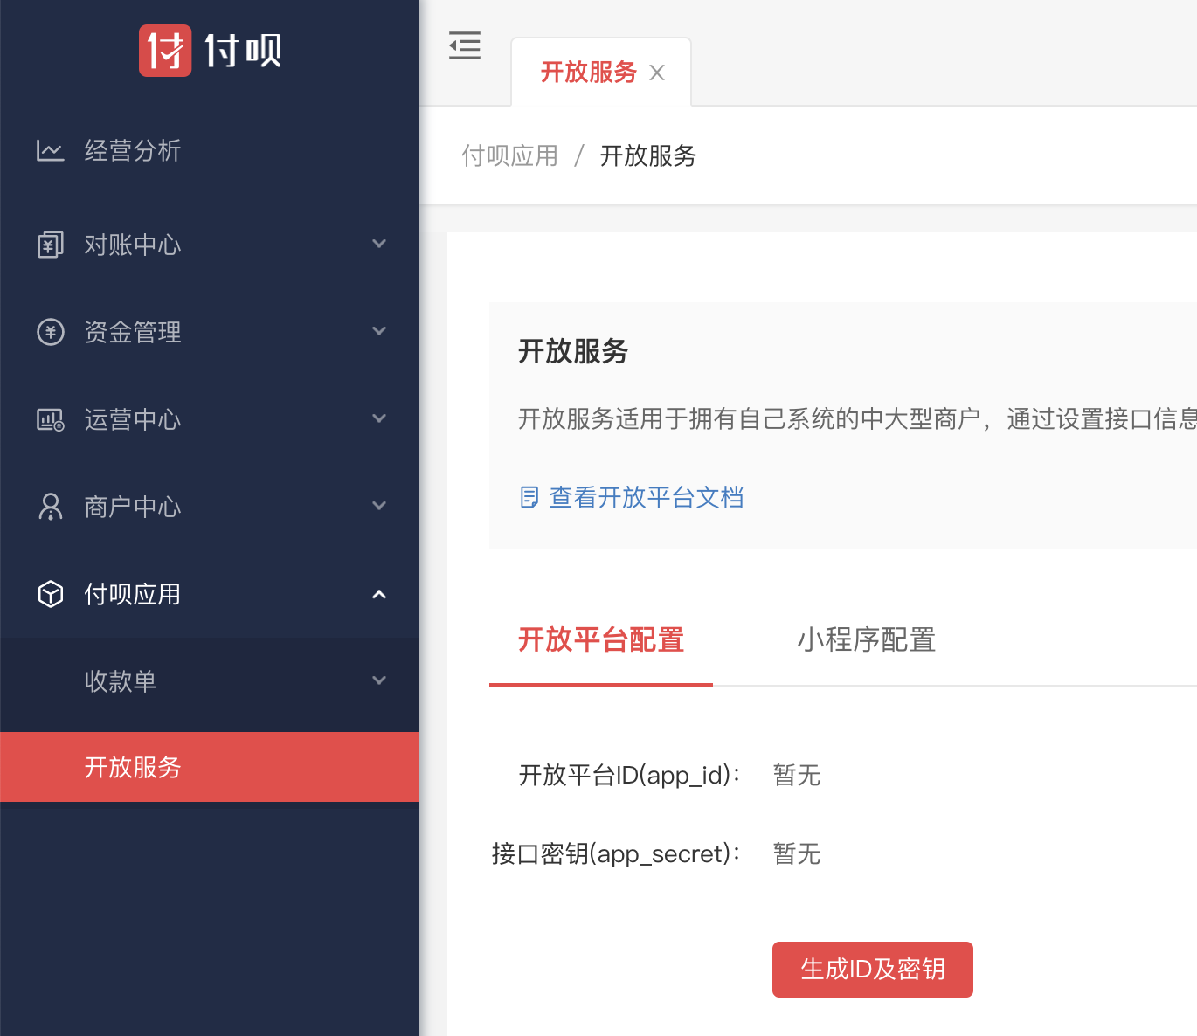Click the 开放服务适用于 description text
Image resolution: width=1197 pixels, height=1036 pixels.
click(x=856, y=419)
